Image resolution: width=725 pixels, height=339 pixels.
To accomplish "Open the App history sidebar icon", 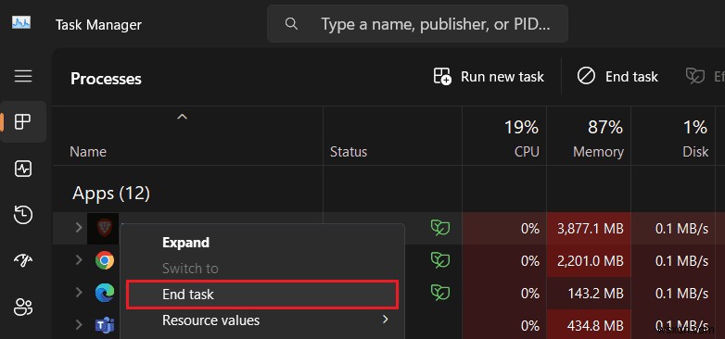I will point(23,215).
